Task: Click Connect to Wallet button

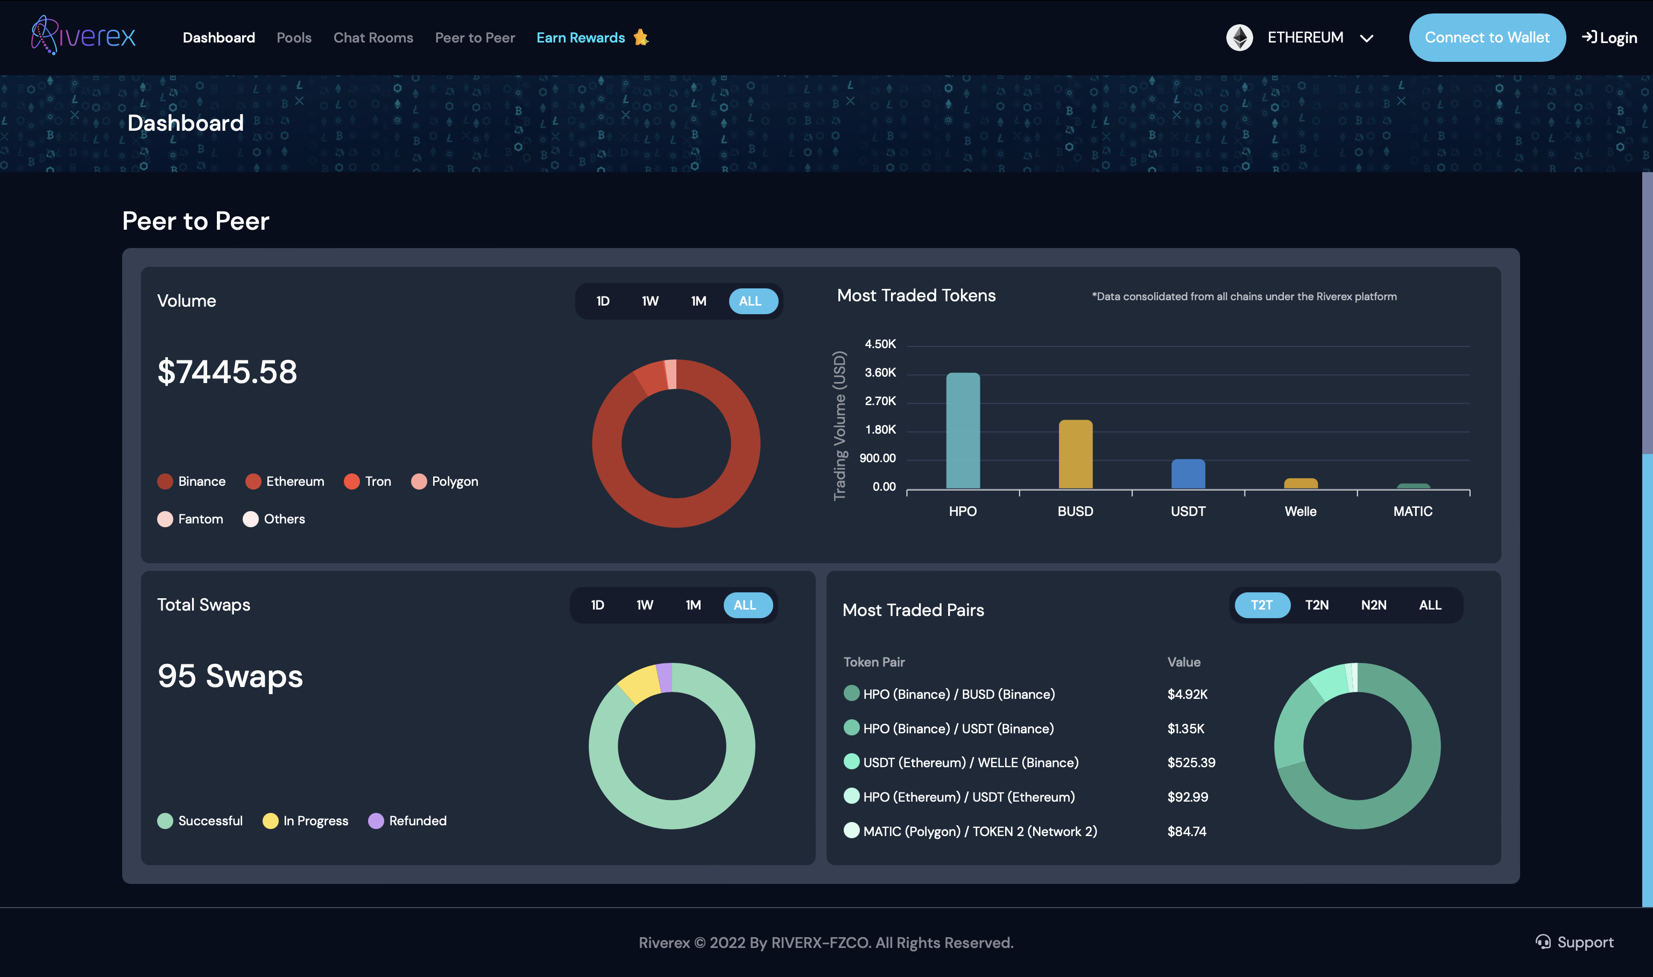Action: click(1487, 38)
